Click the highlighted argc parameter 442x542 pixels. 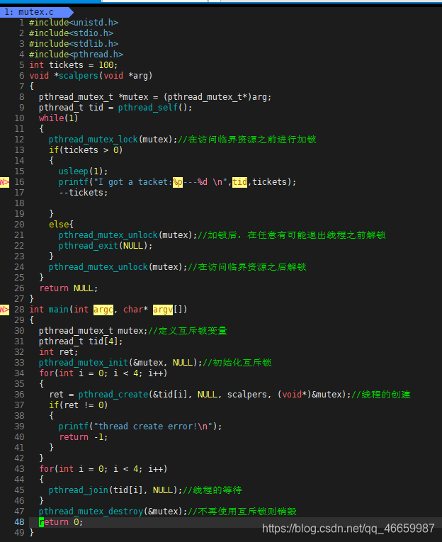click(x=103, y=310)
